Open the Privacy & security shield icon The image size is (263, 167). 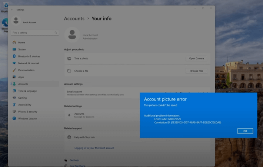point(14,112)
